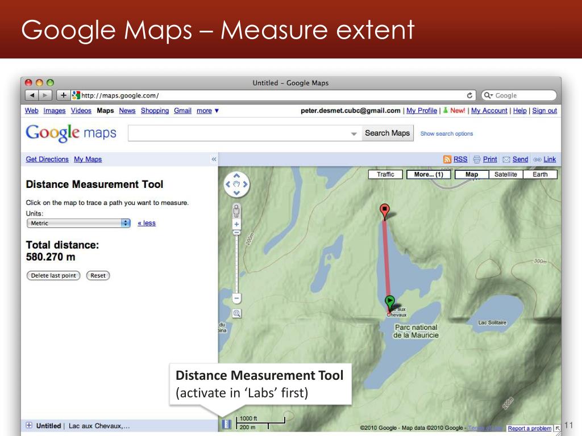Screen dimensions: 582x436
Task: Open the search box suggestions dropdown arrow
Action: 354,133
